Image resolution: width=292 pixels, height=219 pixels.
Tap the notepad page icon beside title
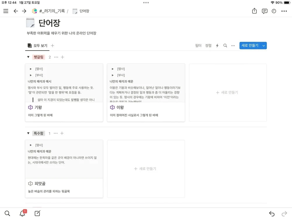(30, 23)
